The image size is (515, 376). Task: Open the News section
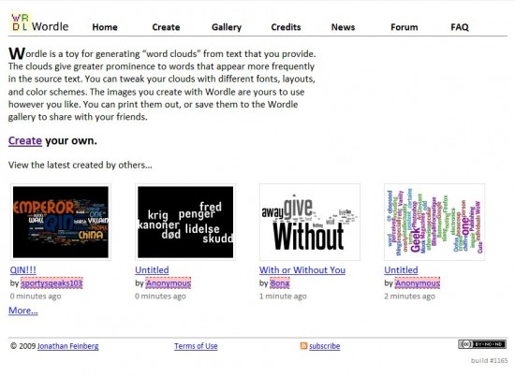tap(343, 27)
